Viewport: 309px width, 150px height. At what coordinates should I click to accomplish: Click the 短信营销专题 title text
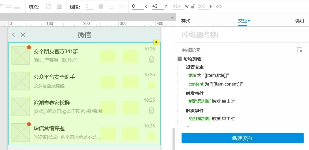click(x=49, y=128)
